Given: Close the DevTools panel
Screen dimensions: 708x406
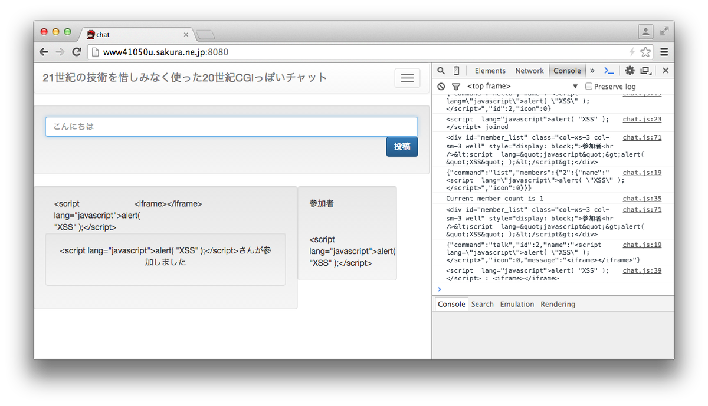Looking at the screenshot, I should [x=666, y=71].
